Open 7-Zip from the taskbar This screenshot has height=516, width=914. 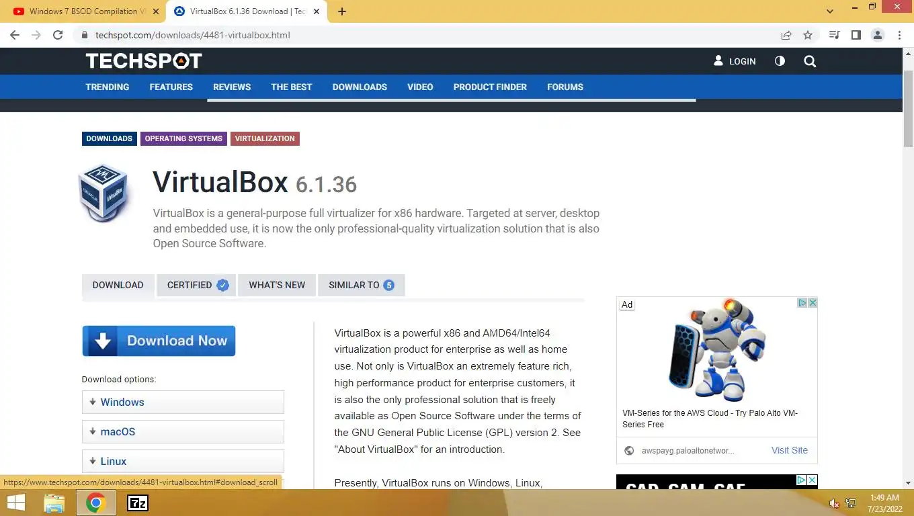138,503
